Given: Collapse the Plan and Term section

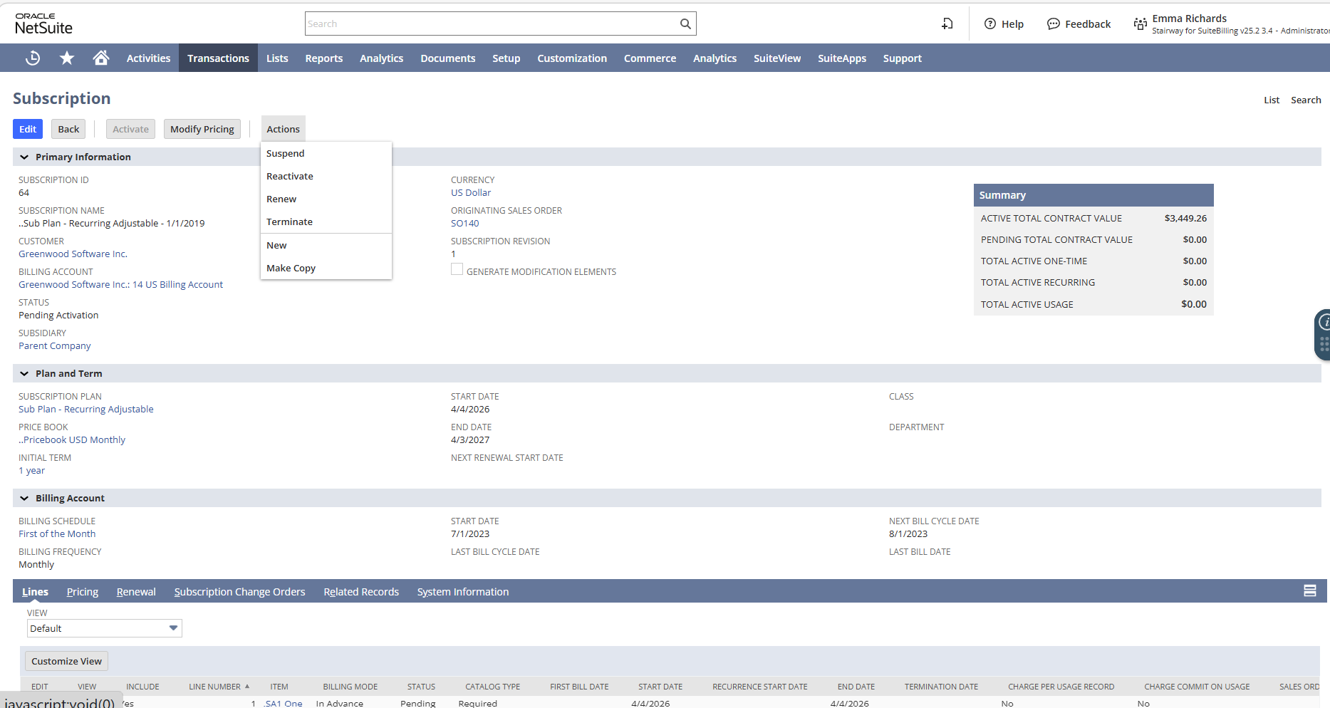Looking at the screenshot, I should 24,374.
